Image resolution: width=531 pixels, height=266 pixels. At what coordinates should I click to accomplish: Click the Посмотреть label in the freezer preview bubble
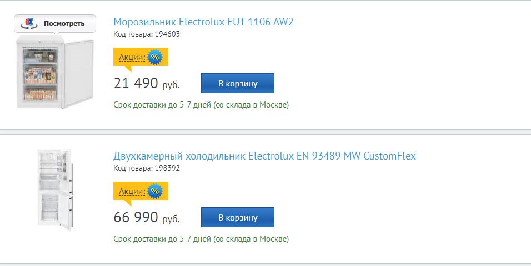[x=64, y=24]
